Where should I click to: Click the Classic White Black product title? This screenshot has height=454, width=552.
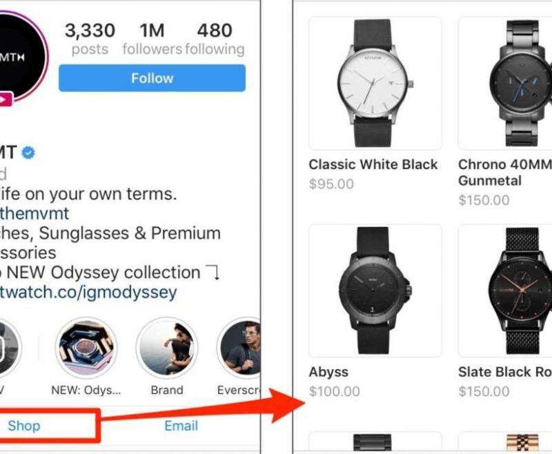point(373,164)
